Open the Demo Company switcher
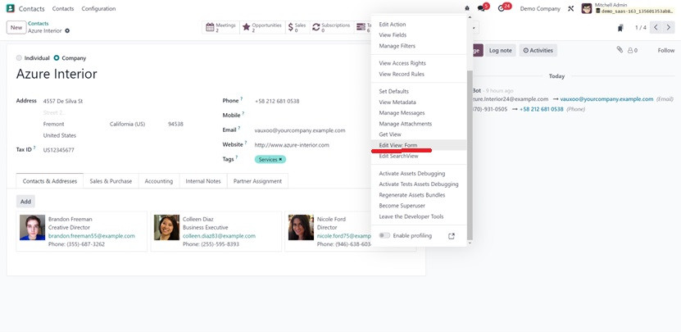681x332 pixels. point(540,8)
